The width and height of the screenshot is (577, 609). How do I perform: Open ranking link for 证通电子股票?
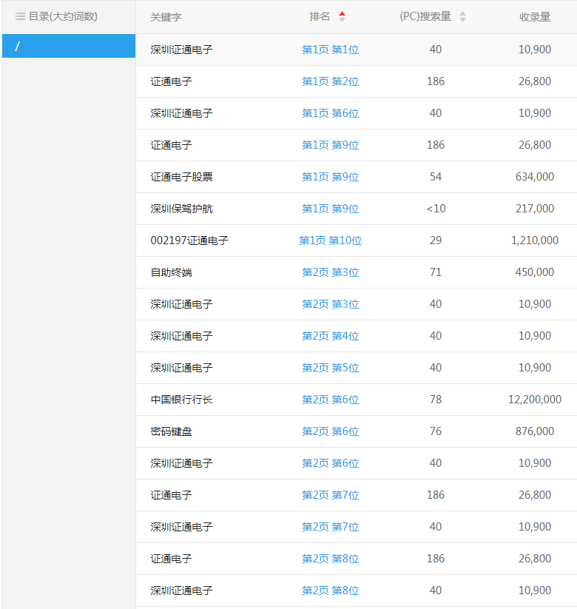click(x=330, y=177)
